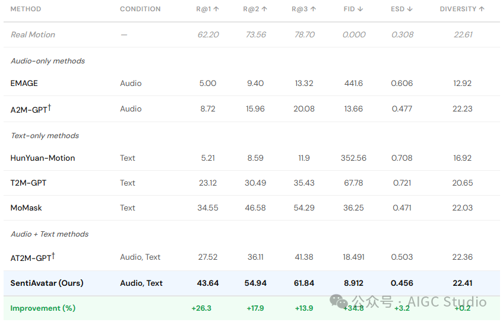The height and width of the screenshot is (322, 503).
Task: Click EMAGE FID value 441.6
Action: coord(353,83)
